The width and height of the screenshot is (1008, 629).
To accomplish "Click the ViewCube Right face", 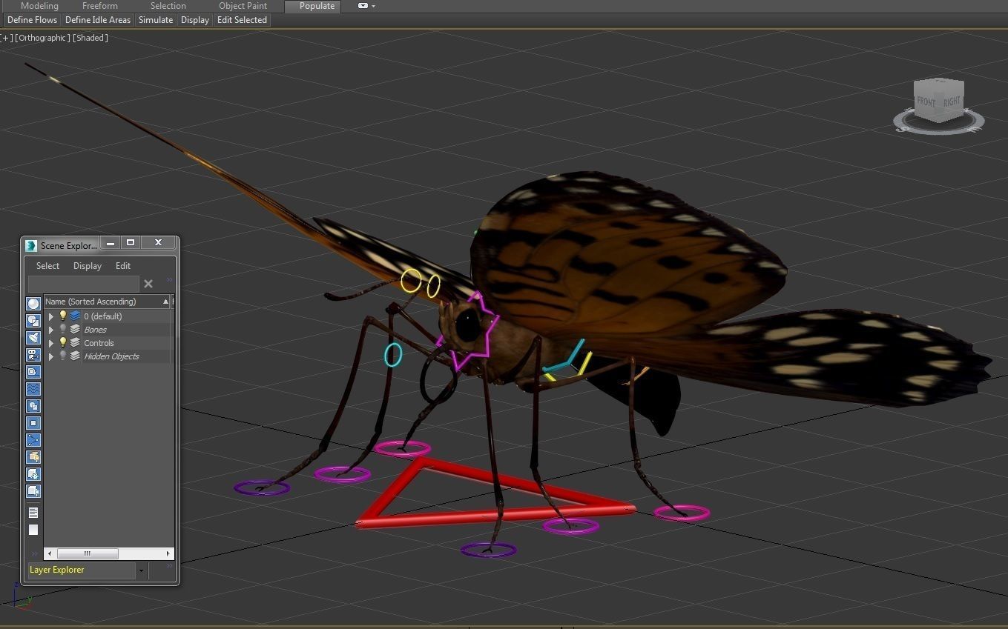I will (x=952, y=101).
